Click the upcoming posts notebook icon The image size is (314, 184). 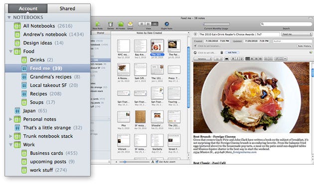pyautogui.click(x=24, y=162)
